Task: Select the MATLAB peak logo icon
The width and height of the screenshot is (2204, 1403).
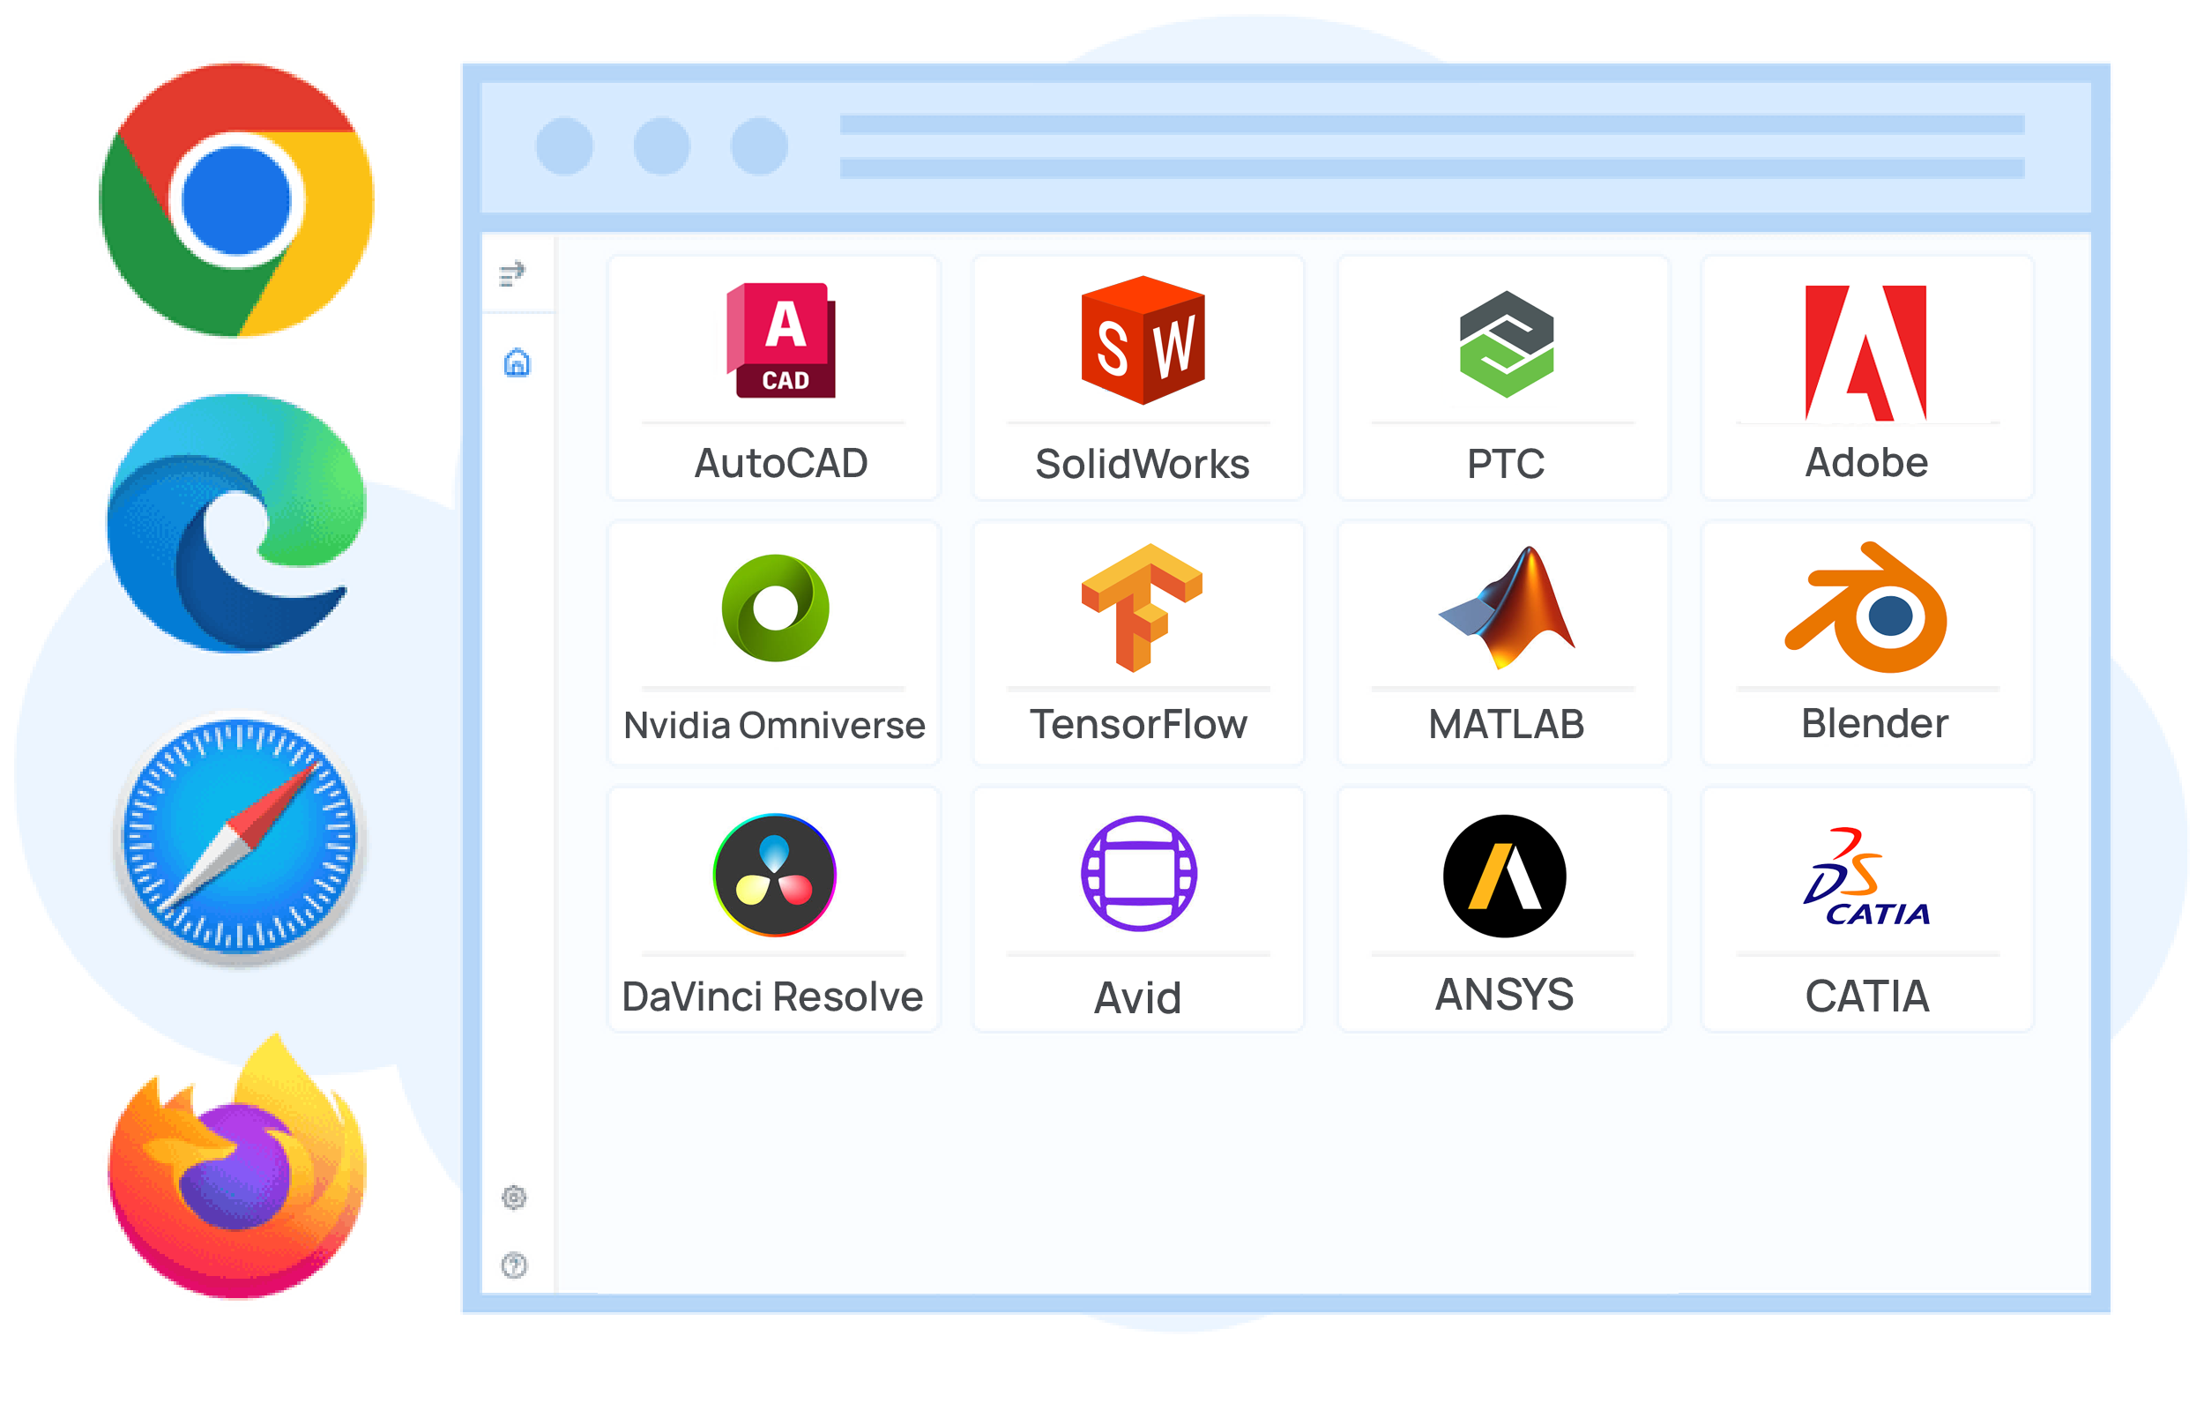Action: pyautogui.click(x=1507, y=608)
